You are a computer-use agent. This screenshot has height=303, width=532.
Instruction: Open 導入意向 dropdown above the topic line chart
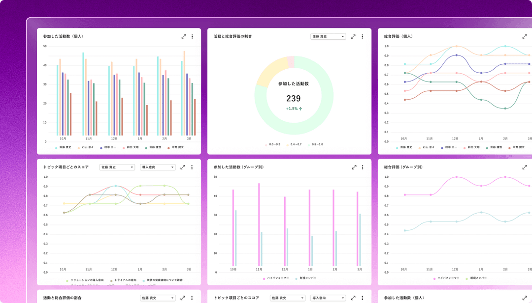pos(158,167)
